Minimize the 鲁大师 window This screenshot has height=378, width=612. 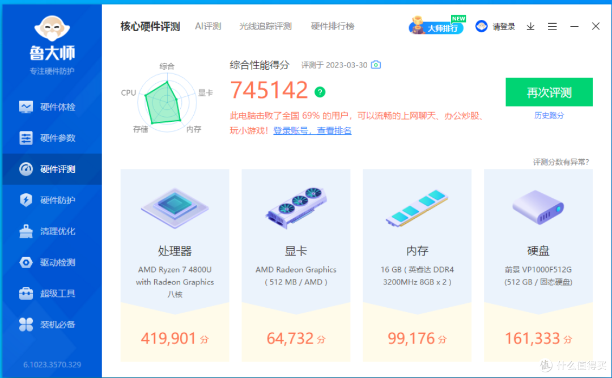[574, 26]
